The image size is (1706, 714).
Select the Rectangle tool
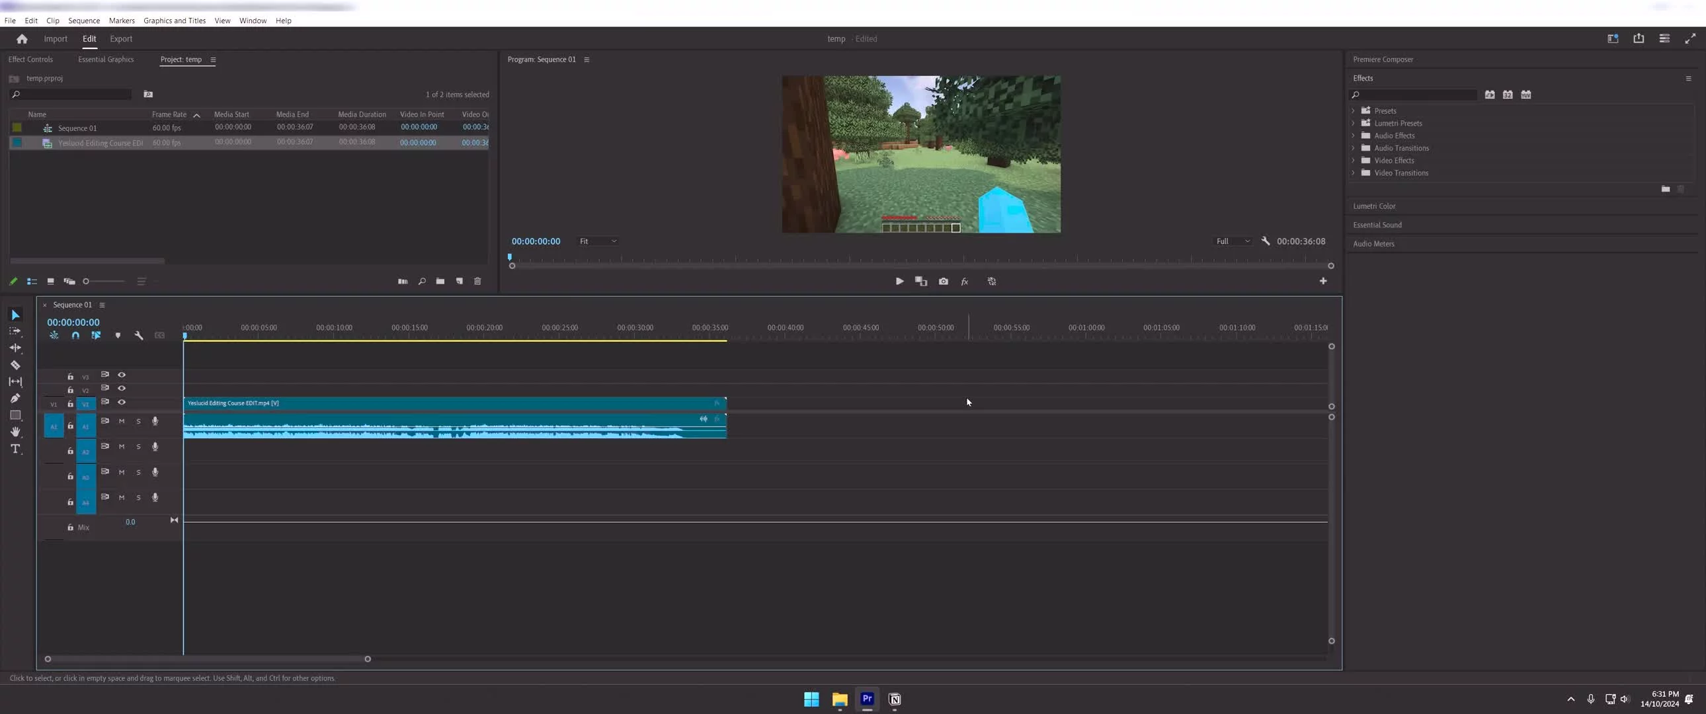pyautogui.click(x=15, y=415)
